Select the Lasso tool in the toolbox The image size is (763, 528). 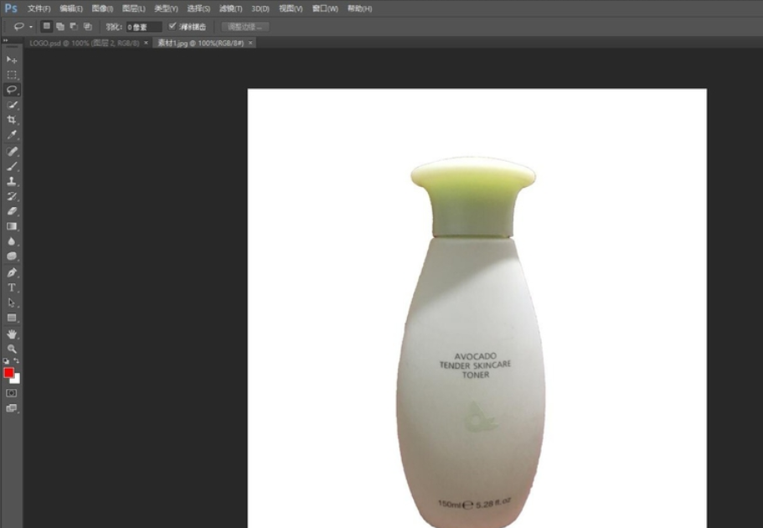[x=12, y=90]
